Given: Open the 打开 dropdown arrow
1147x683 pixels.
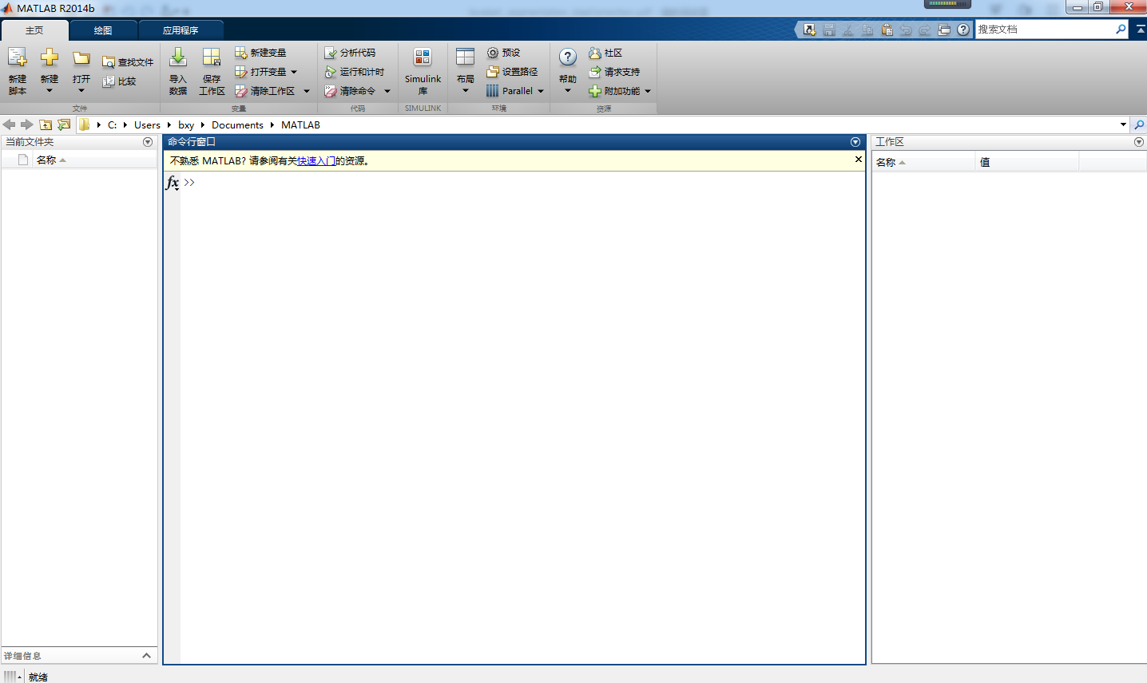Looking at the screenshot, I should [81, 90].
